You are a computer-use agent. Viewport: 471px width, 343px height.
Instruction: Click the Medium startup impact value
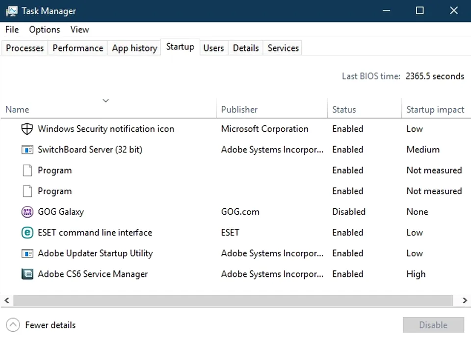(423, 150)
